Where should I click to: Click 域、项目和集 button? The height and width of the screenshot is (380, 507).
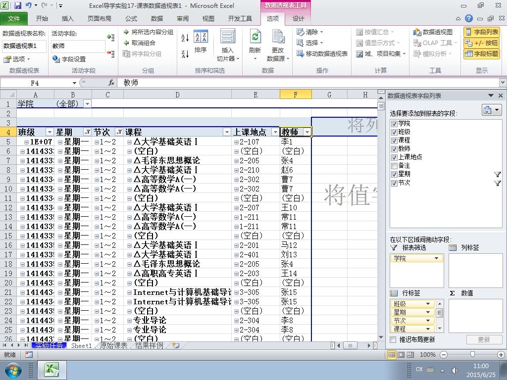(x=381, y=53)
